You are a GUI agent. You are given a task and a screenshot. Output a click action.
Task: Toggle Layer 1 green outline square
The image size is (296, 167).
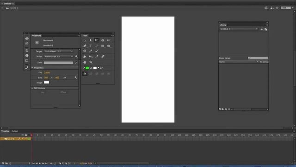tap(29, 139)
